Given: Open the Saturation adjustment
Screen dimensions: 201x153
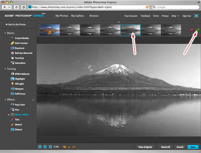Looking at the screenshot, I should point(18,63).
